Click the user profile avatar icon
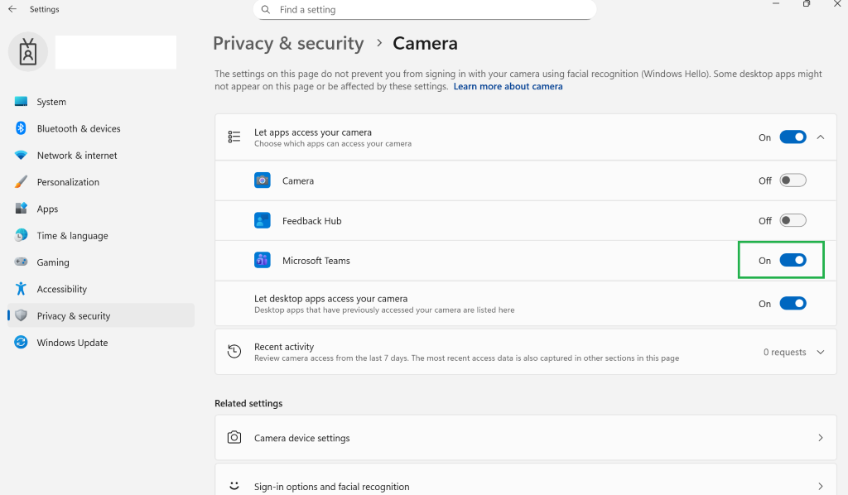Viewport: 848px width, 495px height. pyautogui.click(x=28, y=52)
